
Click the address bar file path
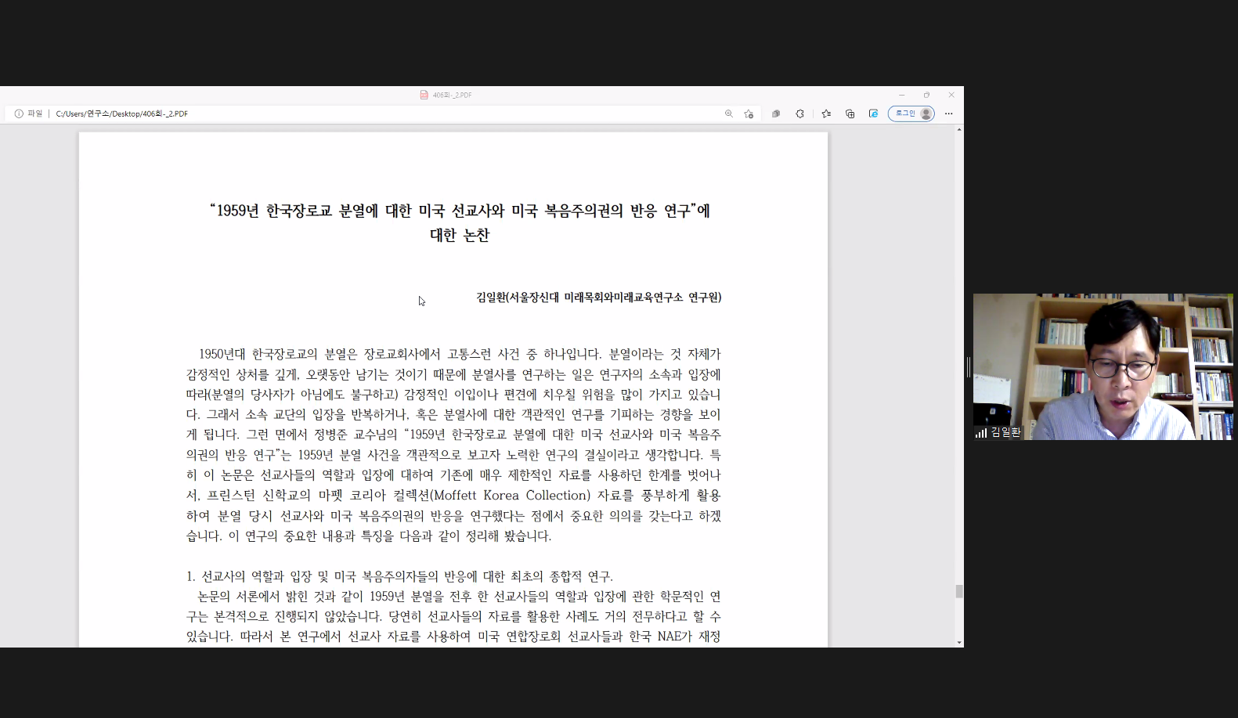point(122,114)
